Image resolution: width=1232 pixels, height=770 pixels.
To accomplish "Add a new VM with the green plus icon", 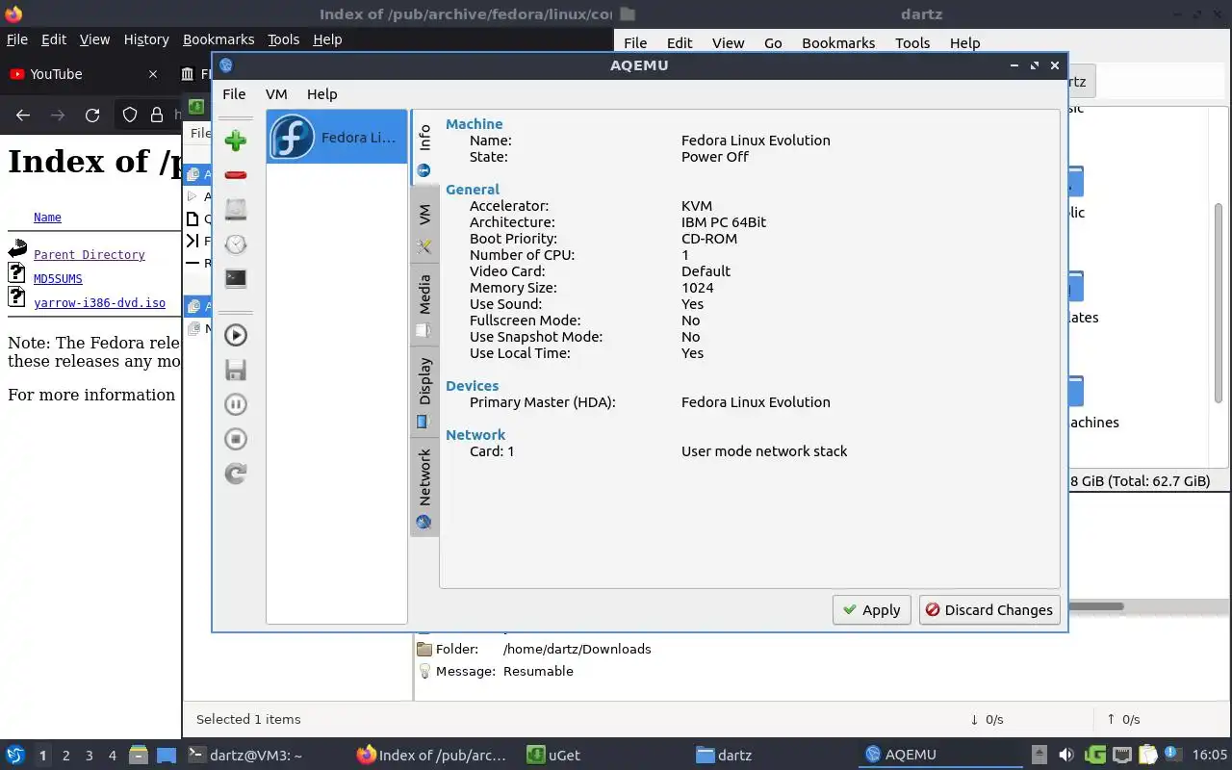I will [236, 141].
